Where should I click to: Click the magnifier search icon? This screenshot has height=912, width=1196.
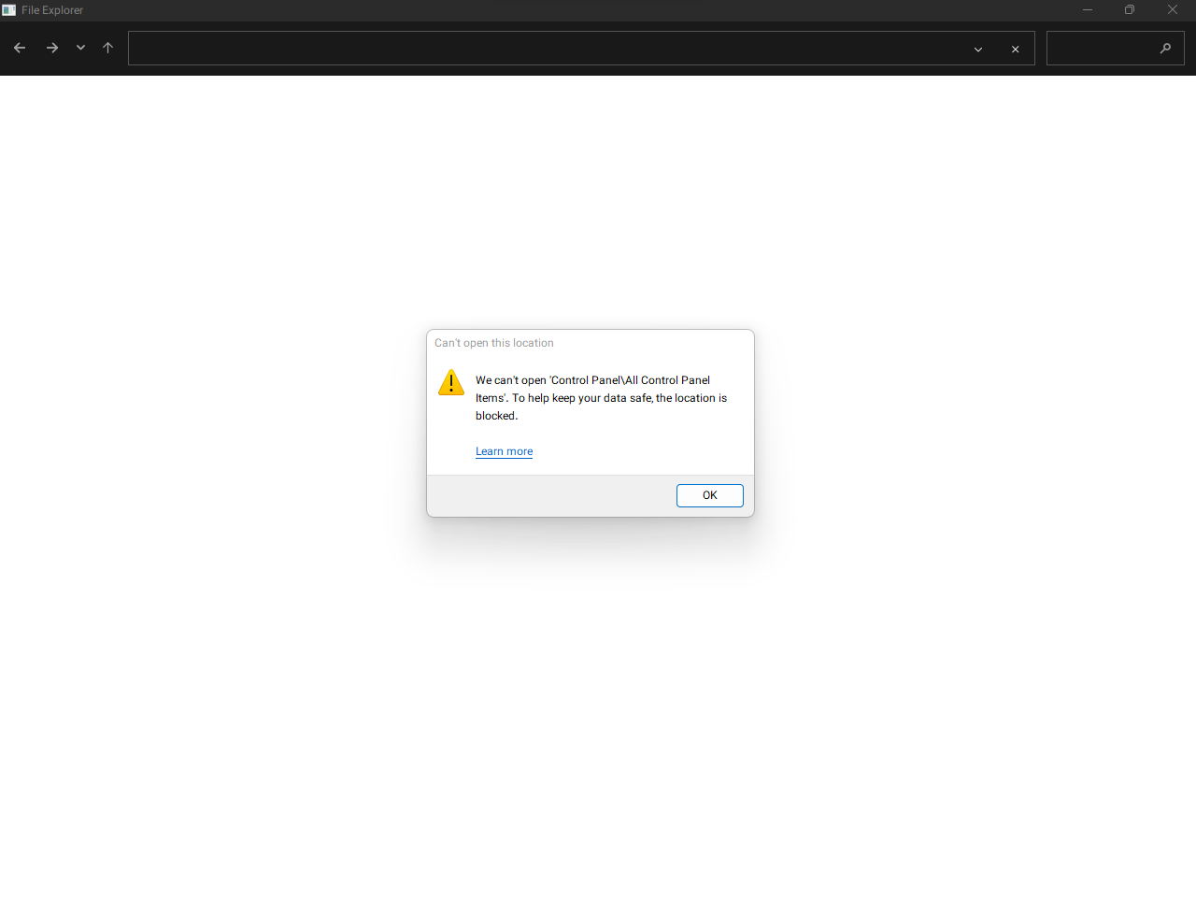tap(1165, 49)
